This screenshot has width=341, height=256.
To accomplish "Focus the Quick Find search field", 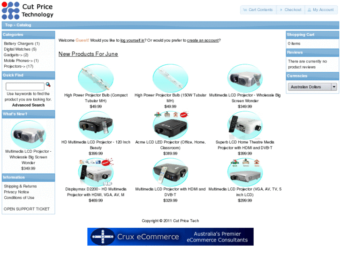I will coord(25,86).
